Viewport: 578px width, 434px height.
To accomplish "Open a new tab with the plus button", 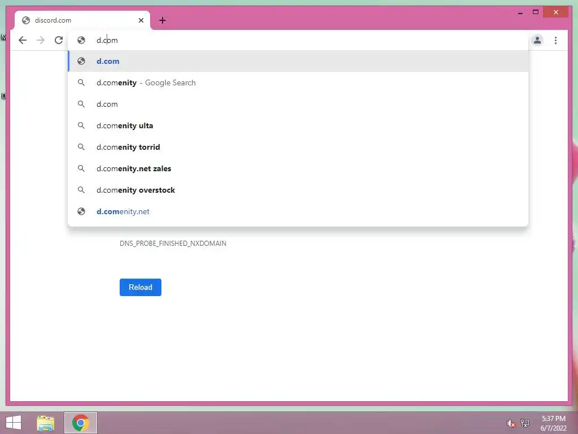I will pos(163,20).
